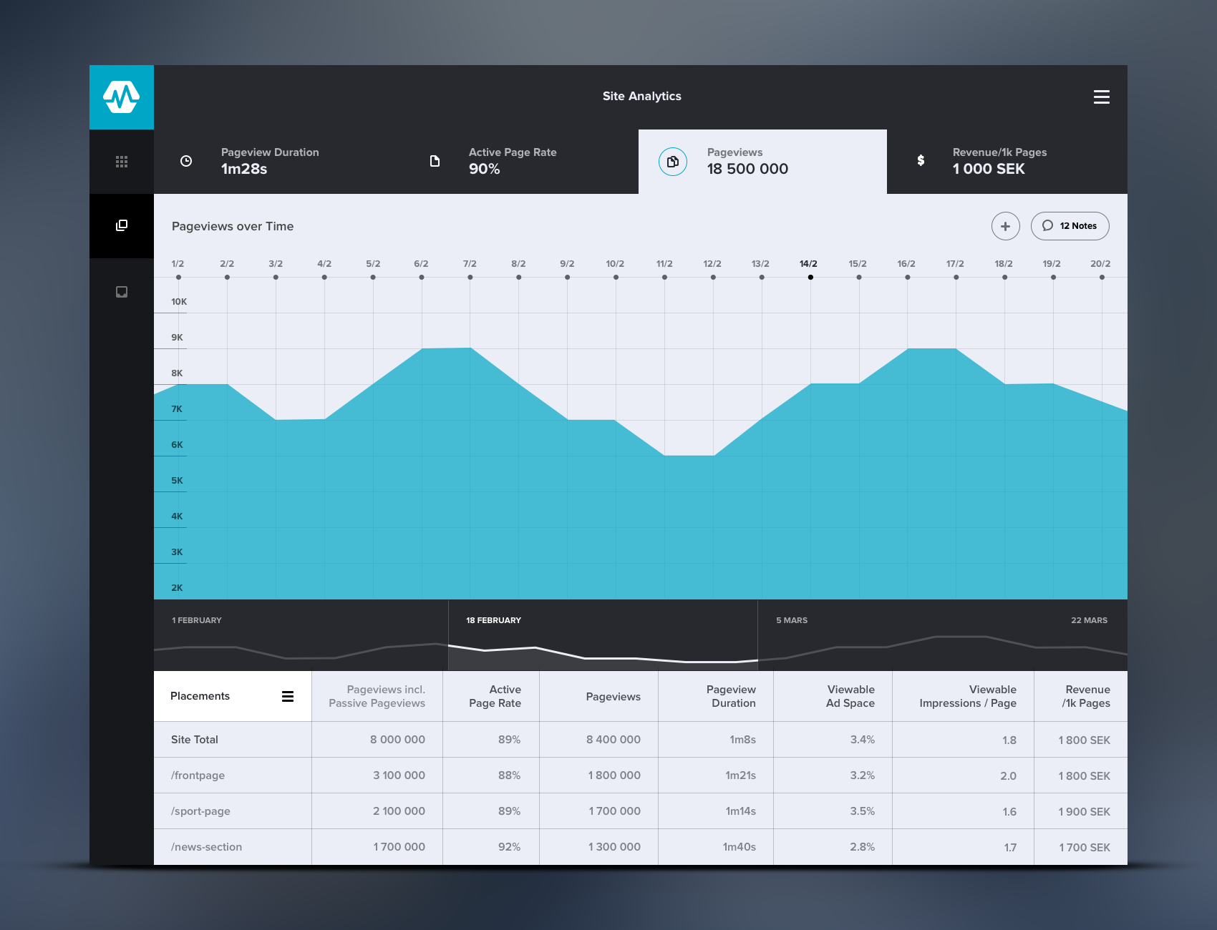The height and width of the screenshot is (930, 1217).
Task: Open the inbox sidebar icon
Action: pos(122,292)
